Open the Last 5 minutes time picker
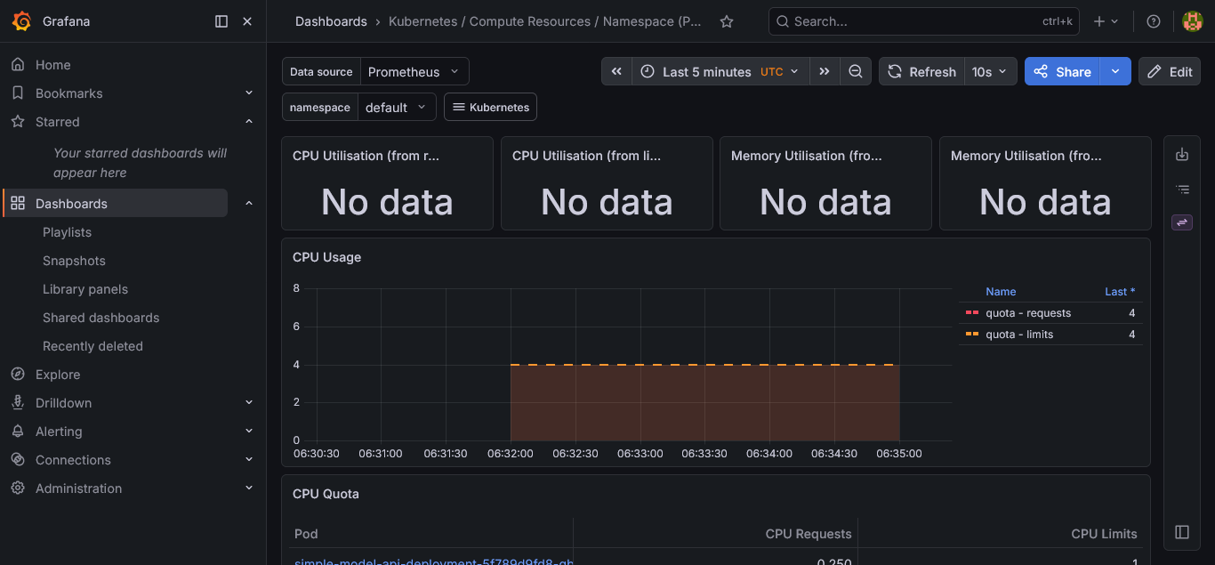1215x565 pixels. pos(720,72)
